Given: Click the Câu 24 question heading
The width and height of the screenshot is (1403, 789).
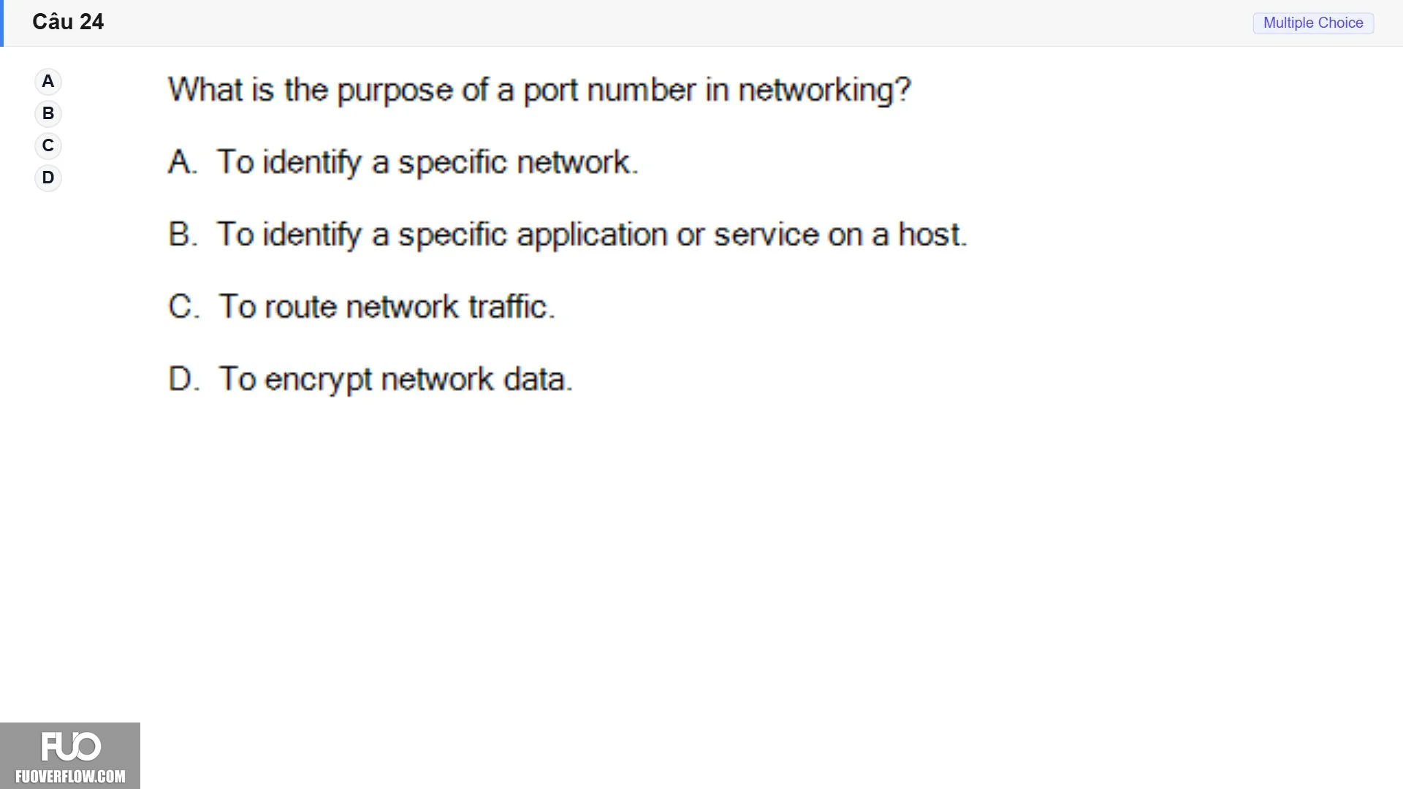Looking at the screenshot, I should [68, 22].
